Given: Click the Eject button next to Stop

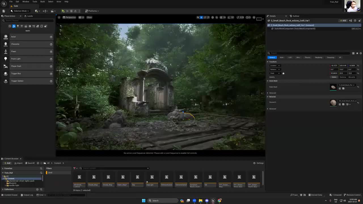Looking at the screenshot, I should 75,11.
